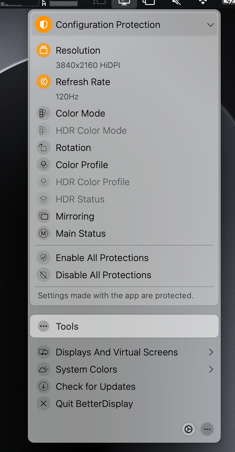
Task: Disable All Protections
Action: (x=102, y=275)
